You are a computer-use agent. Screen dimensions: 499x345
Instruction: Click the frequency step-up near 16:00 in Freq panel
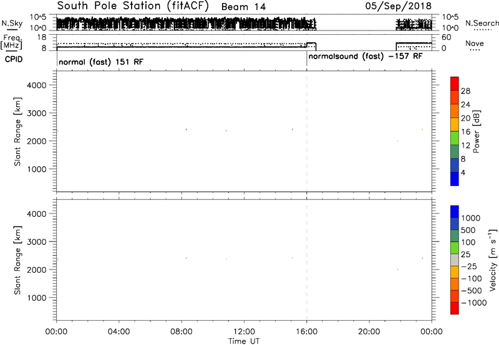[306, 45]
